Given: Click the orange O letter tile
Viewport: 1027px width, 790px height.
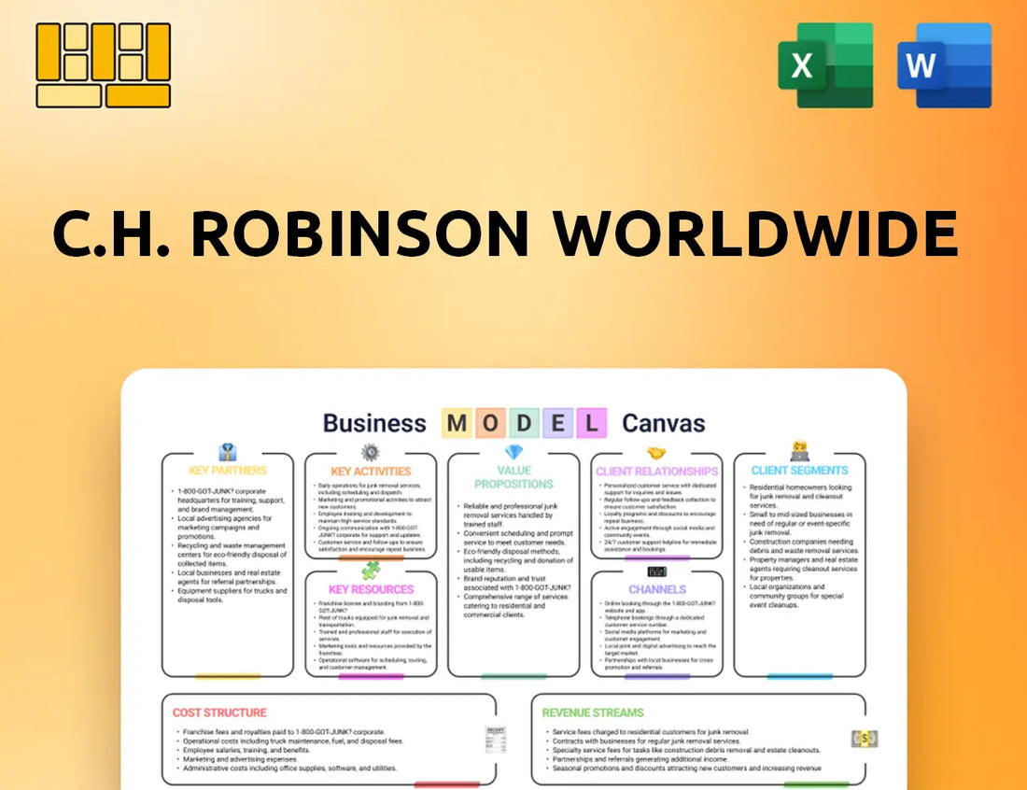Looking at the screenshot, I should pos(490,423).
